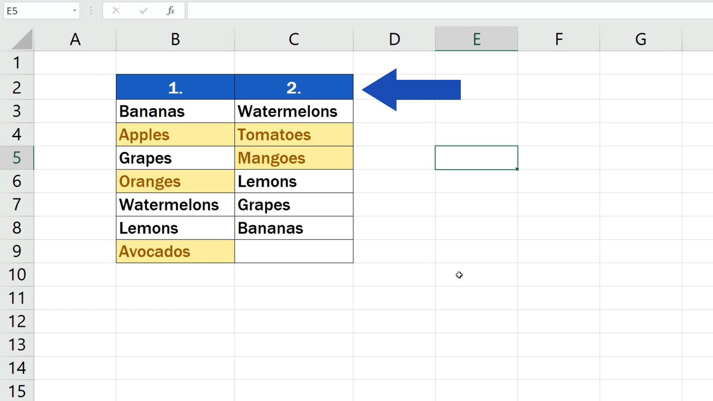Select column B header
The width and height of the screenshot is (713, 401).
tap(175, 39)
